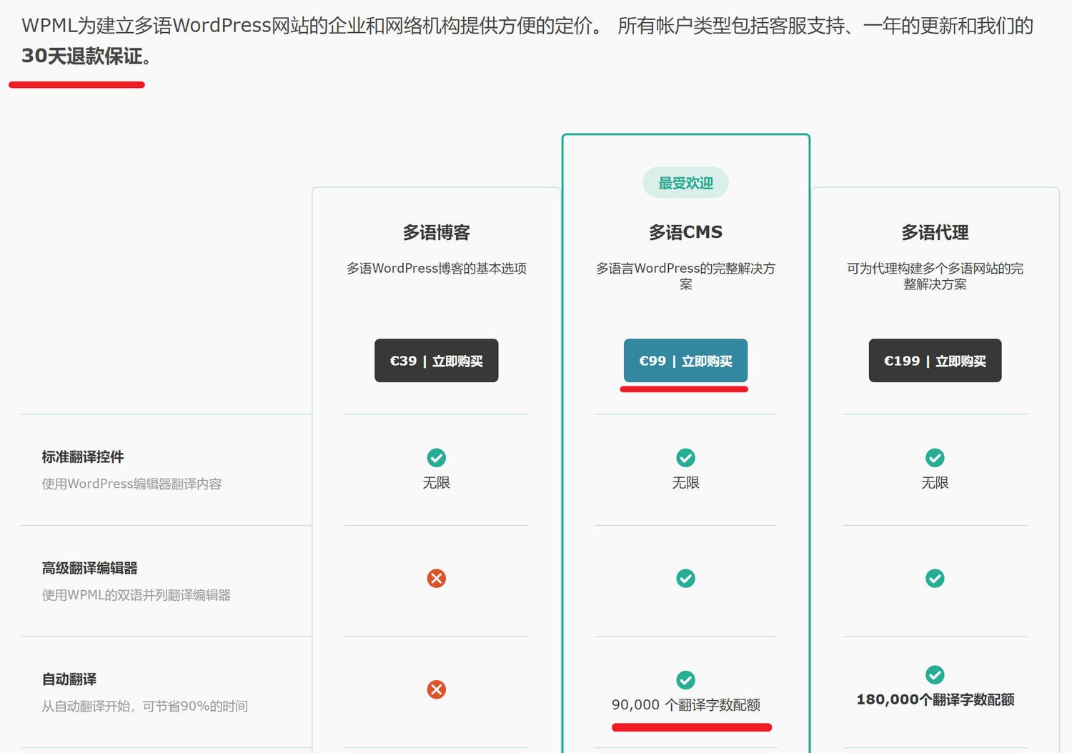Click green check for 多语代理 高级翻译编辑器
The height and width of the screenshot is (753, 1072).
coord(935,578)
